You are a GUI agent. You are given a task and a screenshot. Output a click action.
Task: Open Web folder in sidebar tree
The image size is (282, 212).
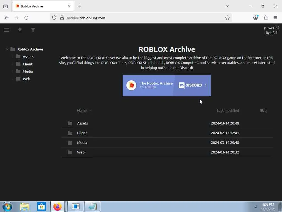click(26, 79)
